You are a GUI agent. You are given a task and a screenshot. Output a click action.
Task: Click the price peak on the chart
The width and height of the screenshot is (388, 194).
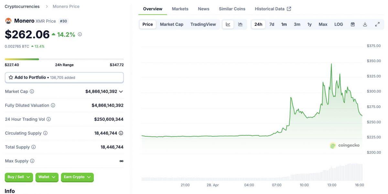pos(331,64)
